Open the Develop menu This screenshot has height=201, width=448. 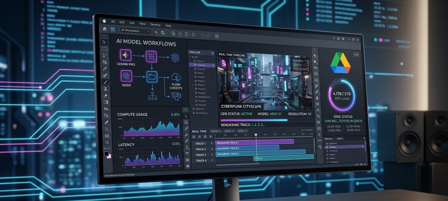155,25
